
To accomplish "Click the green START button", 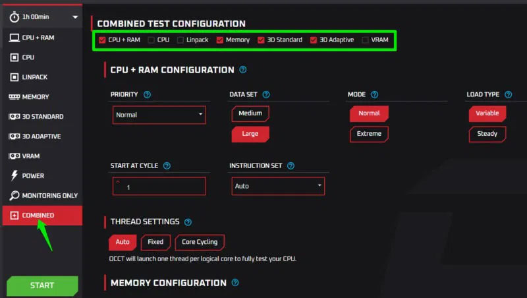I will pos(42,286).
